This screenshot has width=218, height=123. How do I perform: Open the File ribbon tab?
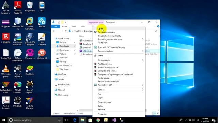pyautogui.click(x=55, y=26)
